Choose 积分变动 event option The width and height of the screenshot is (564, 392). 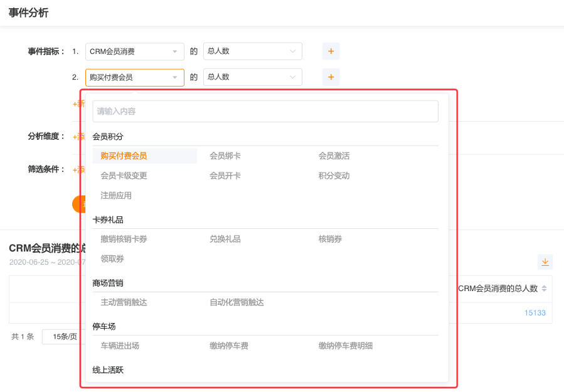(334, 176)
